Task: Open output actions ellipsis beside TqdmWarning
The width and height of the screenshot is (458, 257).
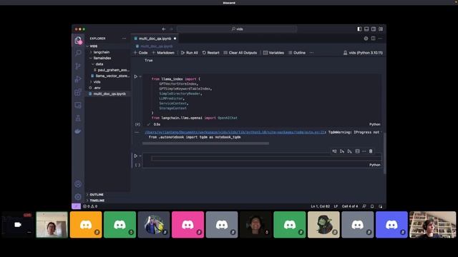Action: [x=137, y=132]
